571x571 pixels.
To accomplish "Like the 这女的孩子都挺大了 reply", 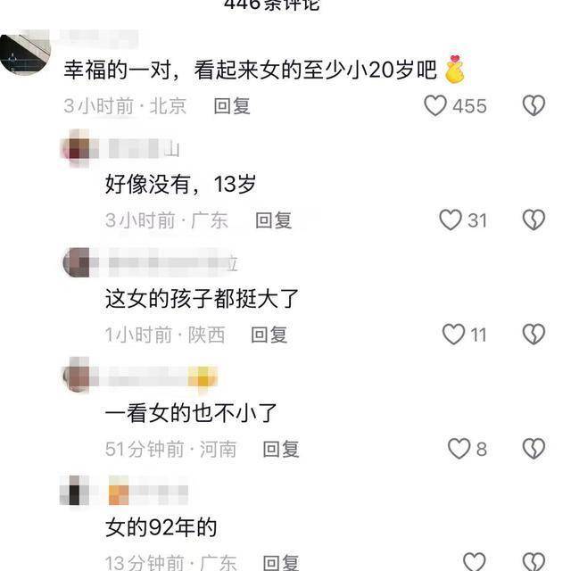I will [x=453, y=335].
